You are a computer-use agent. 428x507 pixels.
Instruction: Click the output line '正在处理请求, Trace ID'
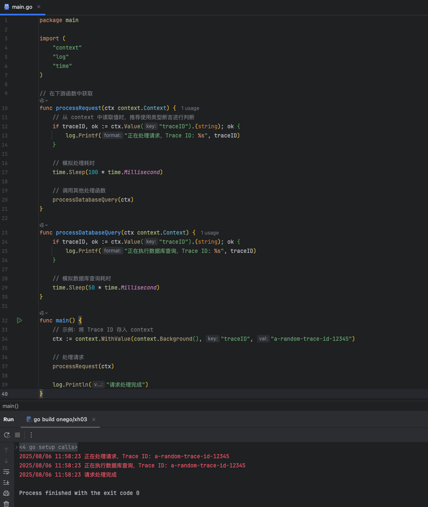tap(124, 456)
